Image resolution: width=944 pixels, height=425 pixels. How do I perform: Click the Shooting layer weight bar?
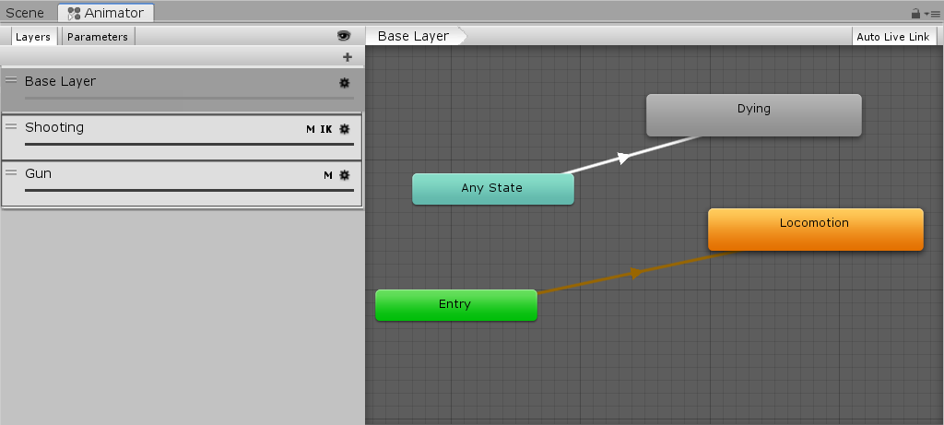point(189,145)
